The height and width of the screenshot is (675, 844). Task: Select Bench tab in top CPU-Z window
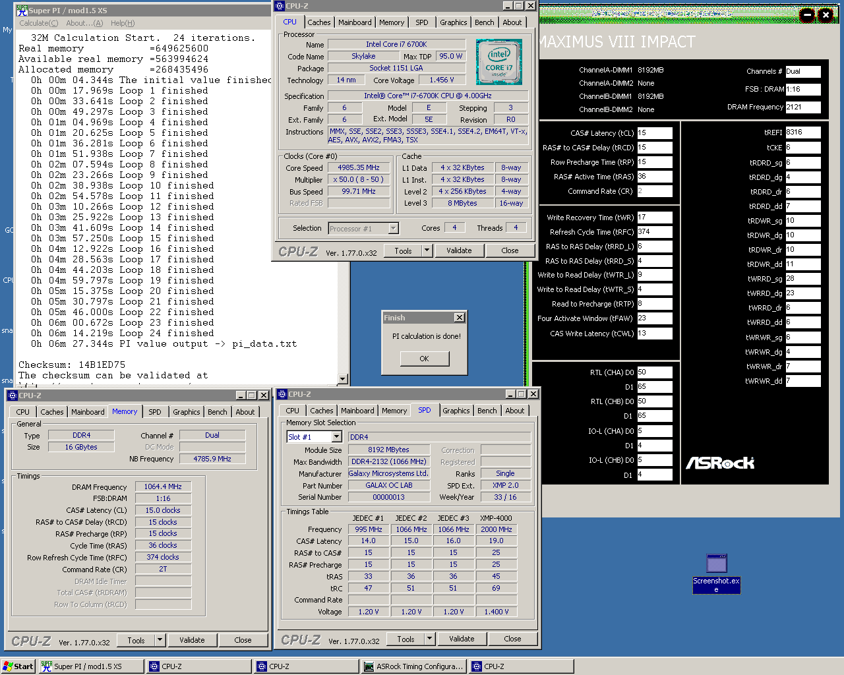[485, 22]
